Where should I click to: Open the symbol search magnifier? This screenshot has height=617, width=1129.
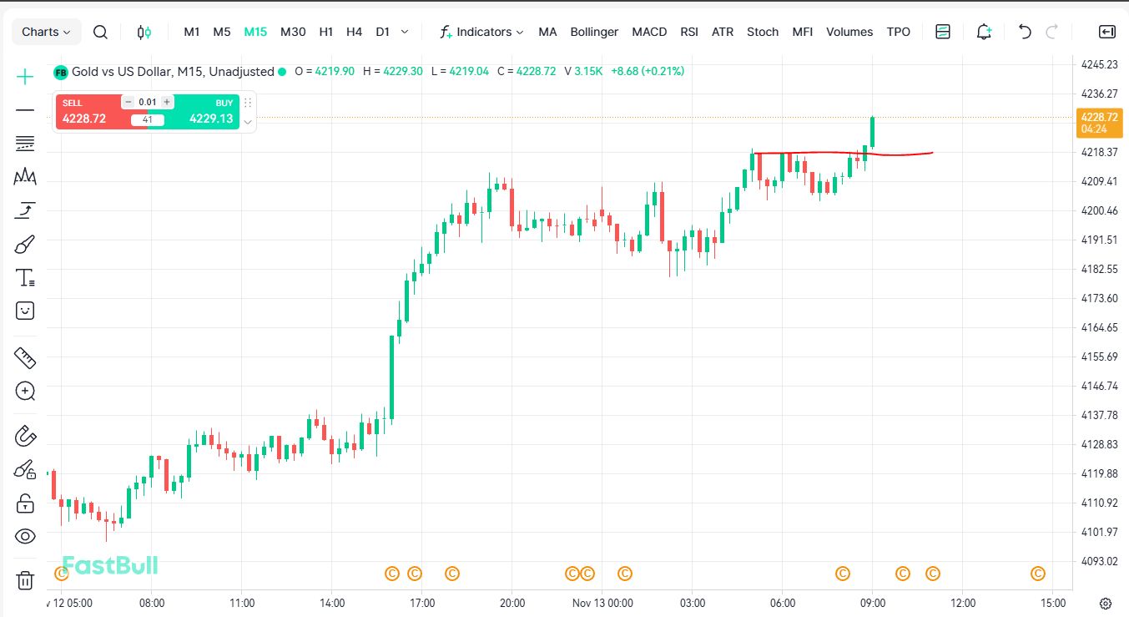(x=100, y=32)
